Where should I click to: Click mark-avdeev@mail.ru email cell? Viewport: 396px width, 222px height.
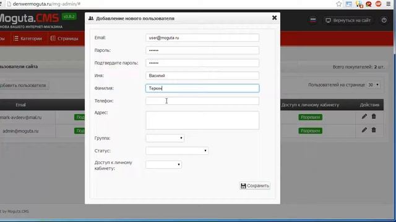20,117
